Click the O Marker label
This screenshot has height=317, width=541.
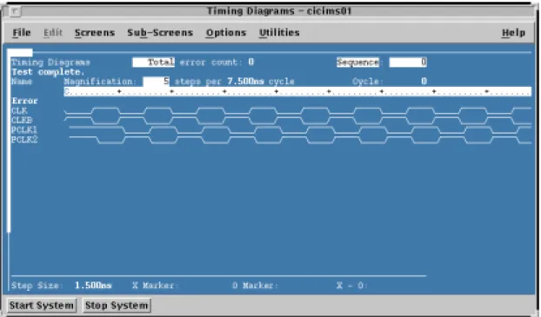click(256, 286)
